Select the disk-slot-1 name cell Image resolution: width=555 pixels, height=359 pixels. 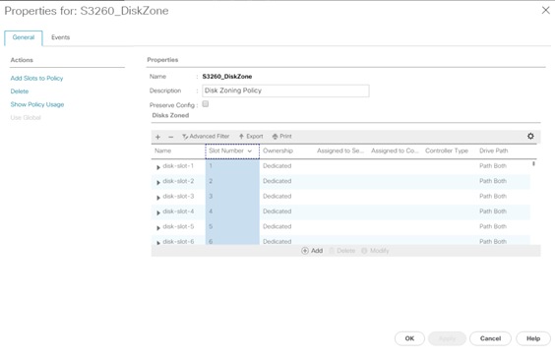click(x=178, y=166)
